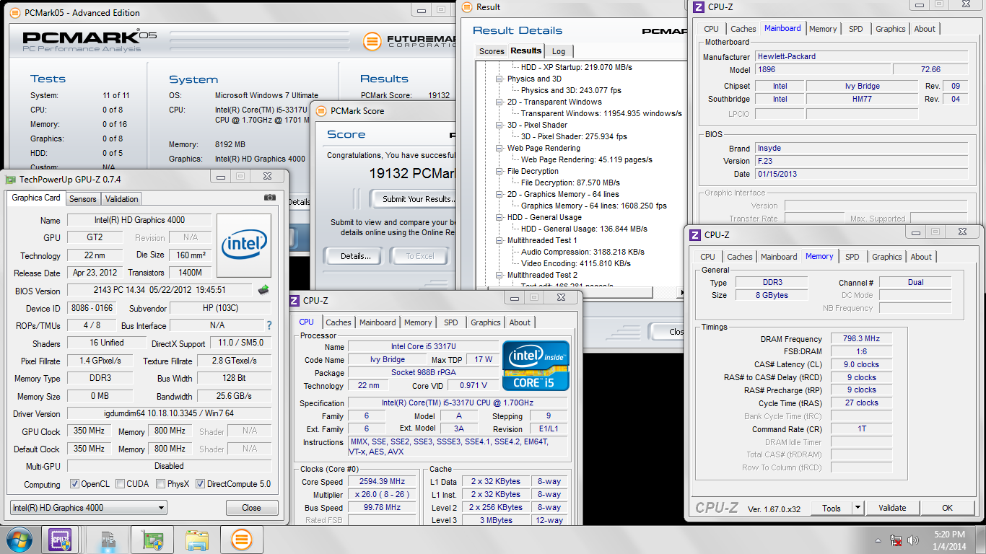The height and width of the screenshot is (554, 986).
Task: Open the Log tab in Result window
Action: (559, 51)
